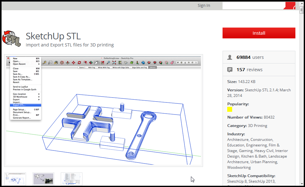This screenshot has height=187, width=305.
Task: Select the pink Eraser tool in toolbar
Action: [x=173, y=62]
